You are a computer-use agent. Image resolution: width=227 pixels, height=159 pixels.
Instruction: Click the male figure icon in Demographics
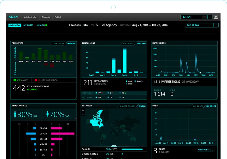point(15,114)
